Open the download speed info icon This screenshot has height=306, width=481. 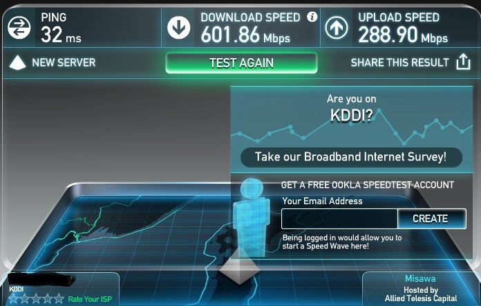coord(312,17)
